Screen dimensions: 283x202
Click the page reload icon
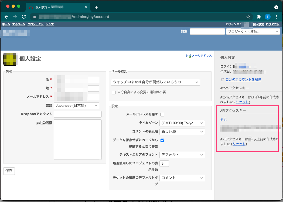pos(23,16)
